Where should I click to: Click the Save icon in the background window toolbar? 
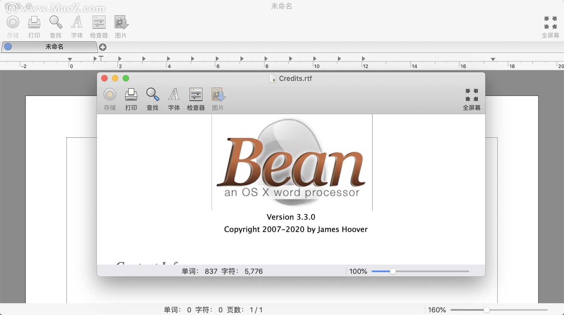[13, 23]
